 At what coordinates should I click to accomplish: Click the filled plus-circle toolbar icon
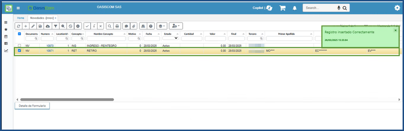[x=78, y=26]
